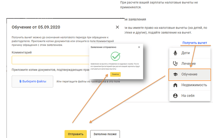Image resolution: width=213 pixels, height=138 pixels.
Task: Choose Обучение in the deduction menu
Action: (x=190, y=75)
